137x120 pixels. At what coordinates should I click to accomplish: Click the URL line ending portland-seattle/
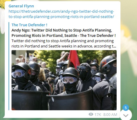point(61,17)
